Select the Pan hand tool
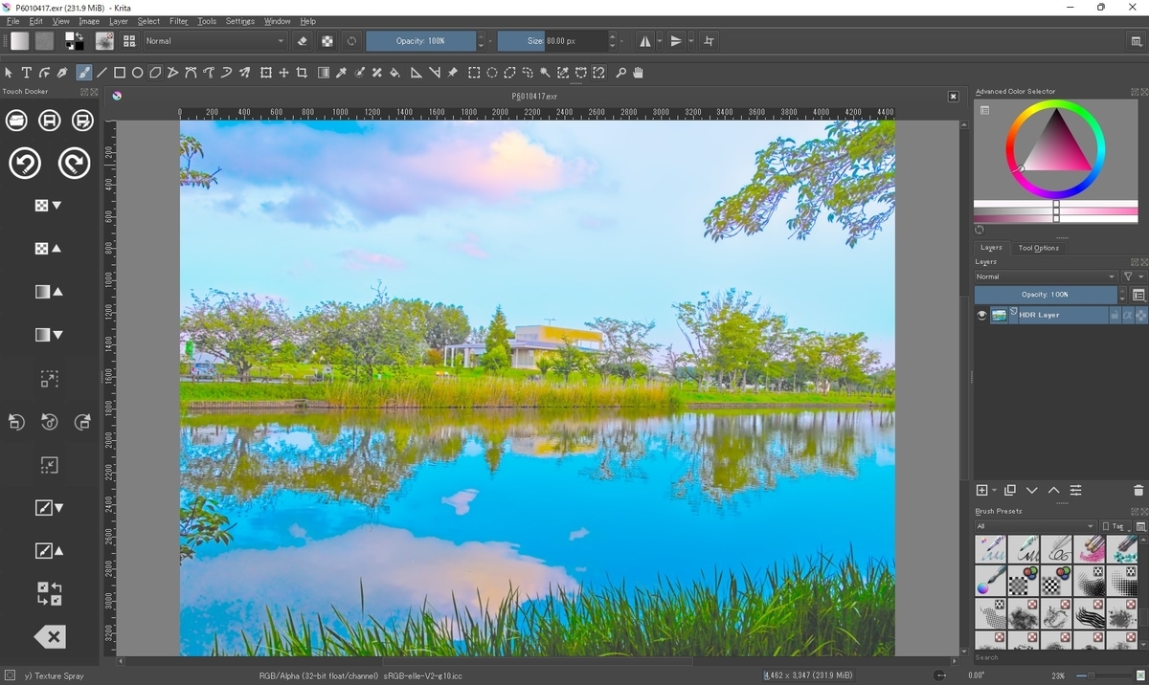 click(638, 73)
